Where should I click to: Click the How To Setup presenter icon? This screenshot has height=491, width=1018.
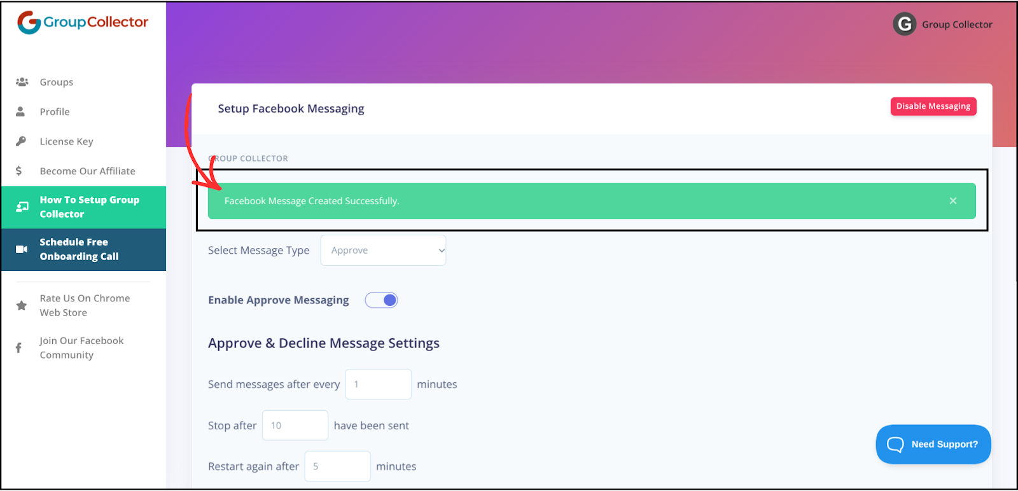pos(22,207)
